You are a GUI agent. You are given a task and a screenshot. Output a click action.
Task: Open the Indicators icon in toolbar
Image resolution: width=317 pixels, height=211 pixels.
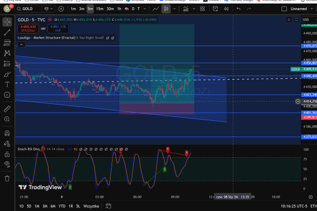coord(186,9)
